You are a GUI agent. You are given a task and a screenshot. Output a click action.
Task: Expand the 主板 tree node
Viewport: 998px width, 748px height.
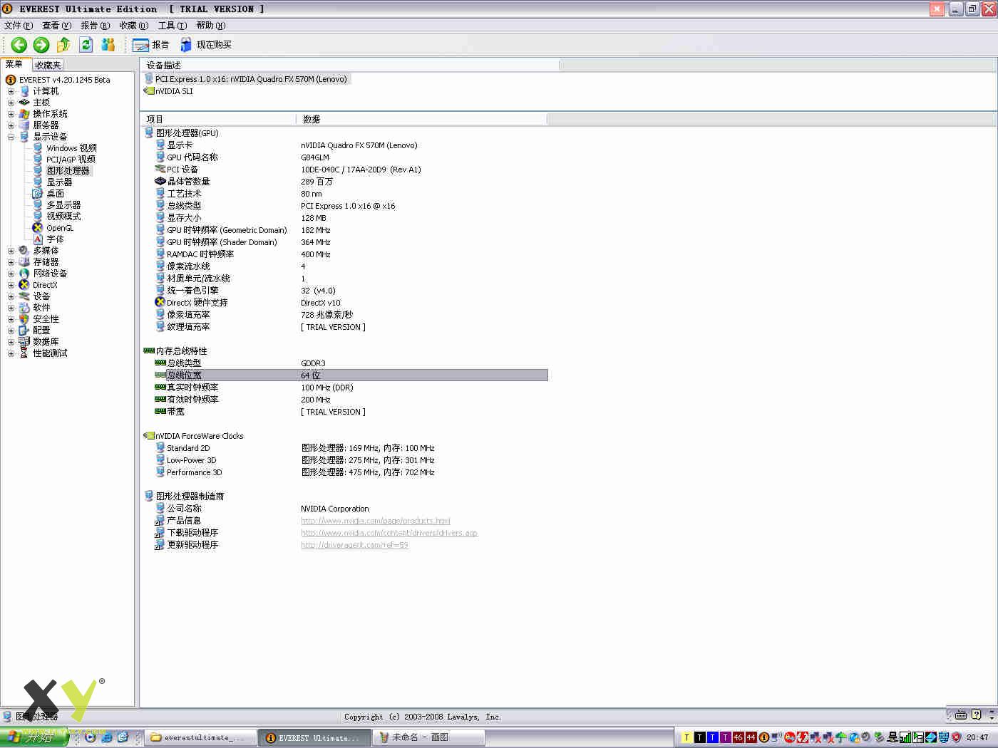point(11,103)
